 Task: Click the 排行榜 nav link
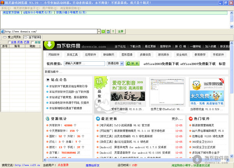pyautogui.click(x=181, y=46)
